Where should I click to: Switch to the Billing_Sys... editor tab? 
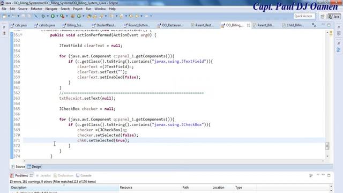click(x=73, y=25)
